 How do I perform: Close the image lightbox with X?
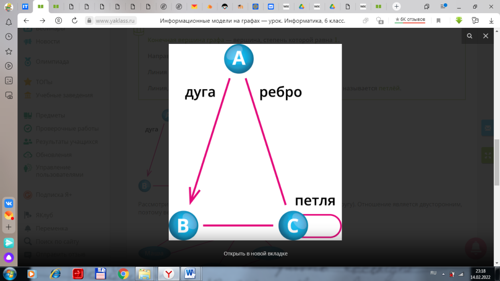tap(486, 36)
